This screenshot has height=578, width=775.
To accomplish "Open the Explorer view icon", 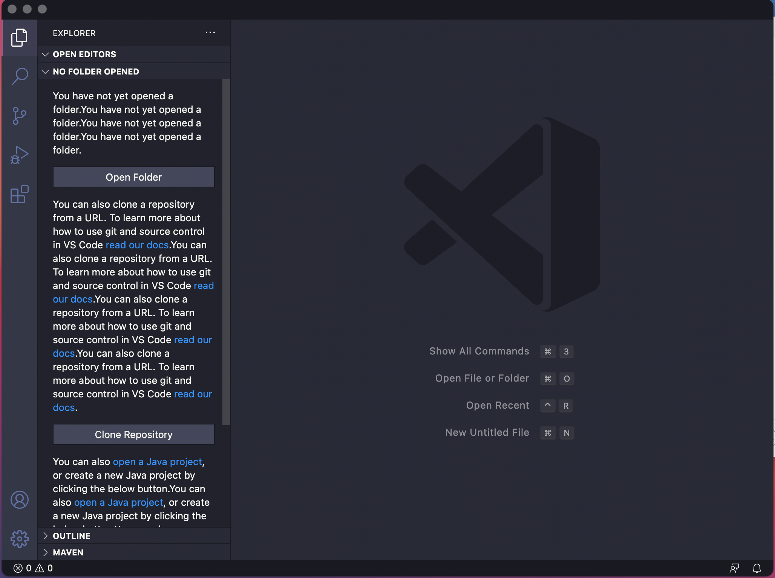I will point(19,37).
